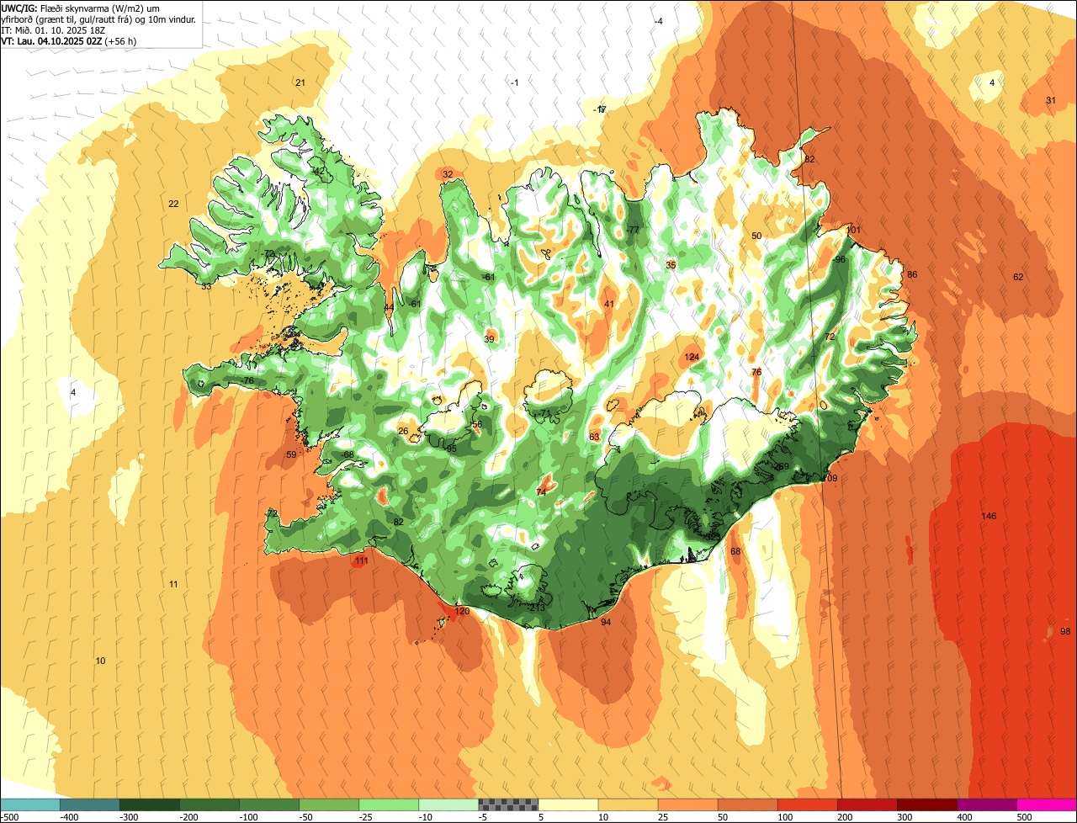The image size is (1077, 823).
Task: Click the map value 59
Action: pos(291,454)
